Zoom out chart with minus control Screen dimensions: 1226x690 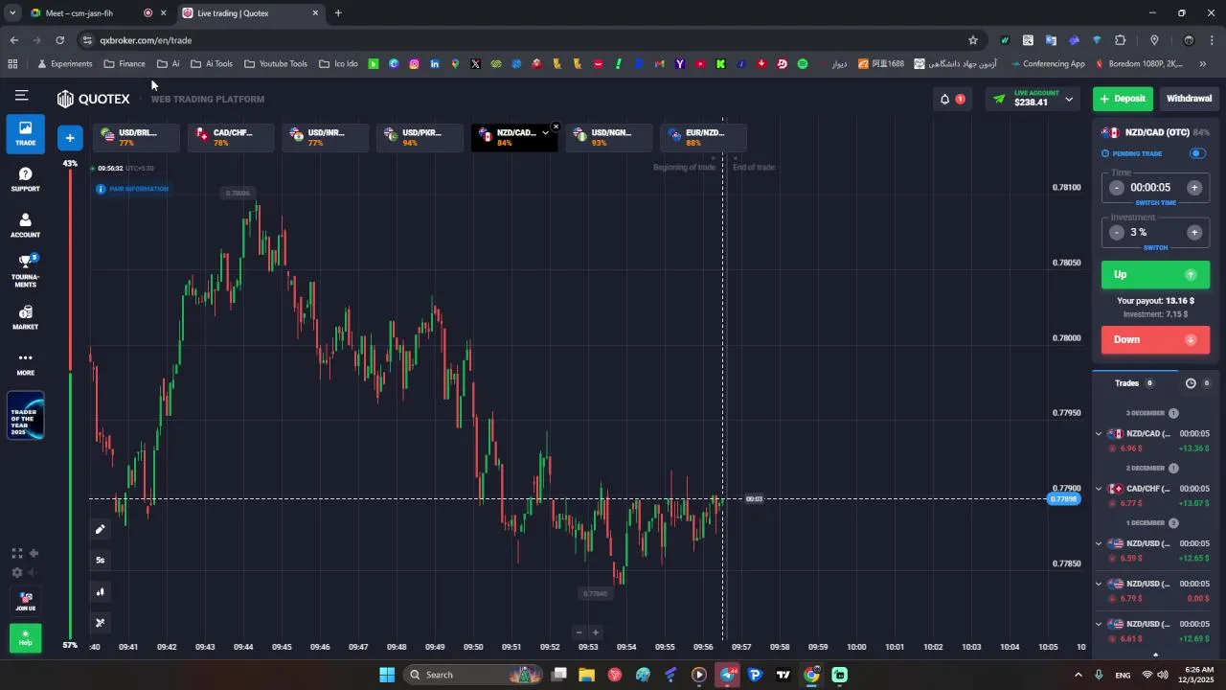point(579,632)
